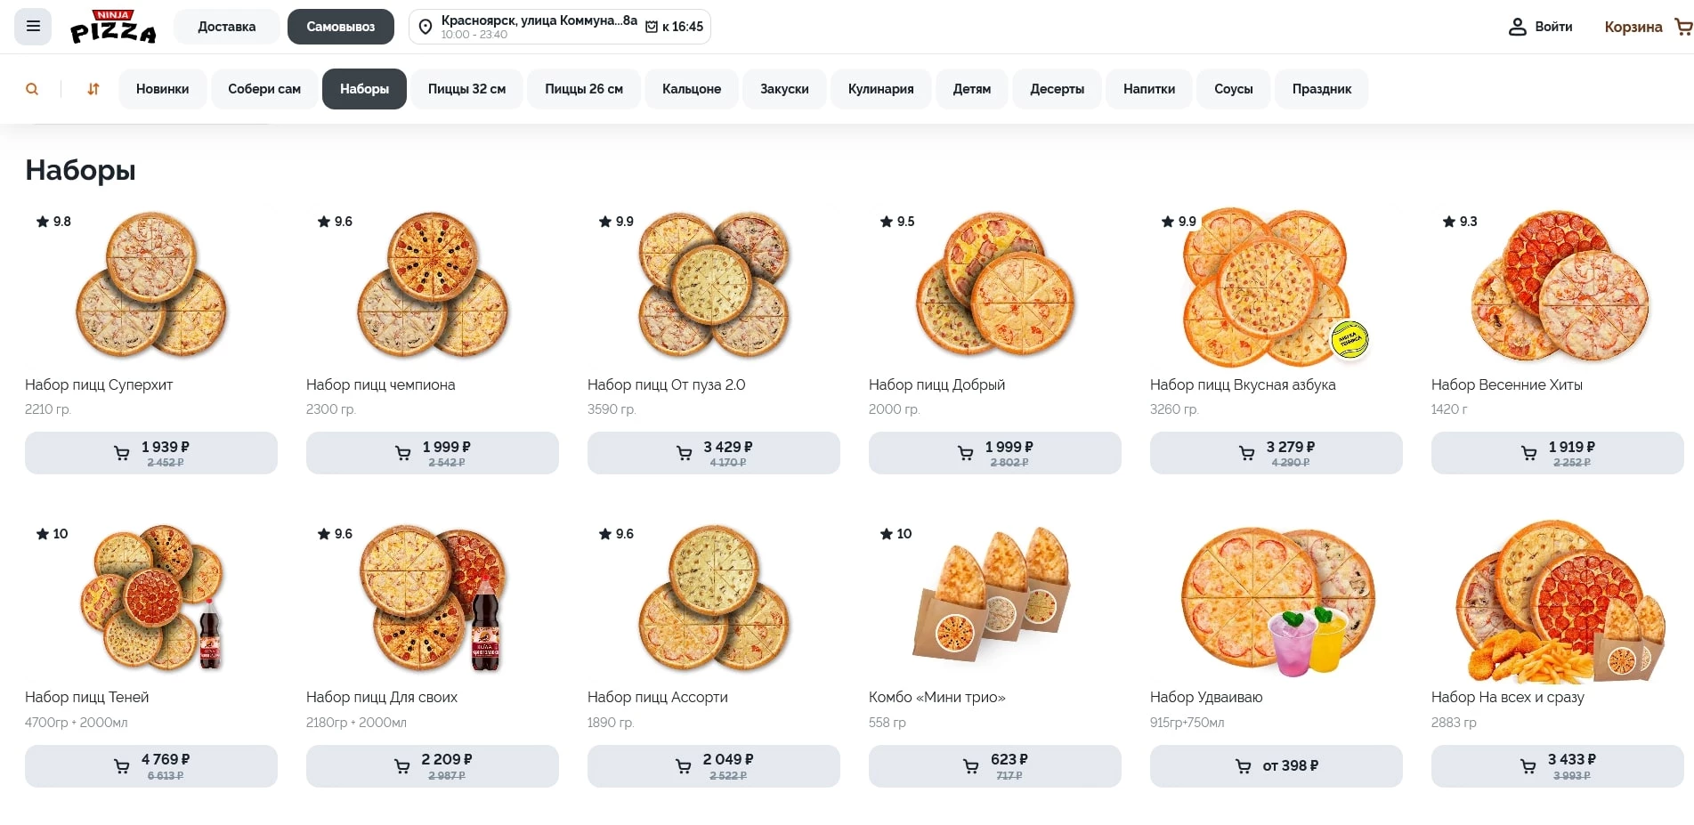This screenshot has width=1694, height=825.
Task: Open the cart icon next to Корзина
Action: (1682, 27)
